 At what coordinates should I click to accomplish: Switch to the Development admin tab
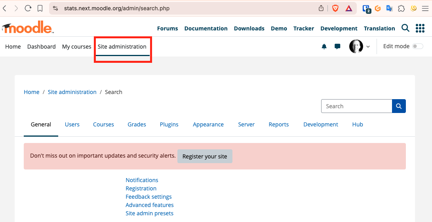click(x=321, y=124)
